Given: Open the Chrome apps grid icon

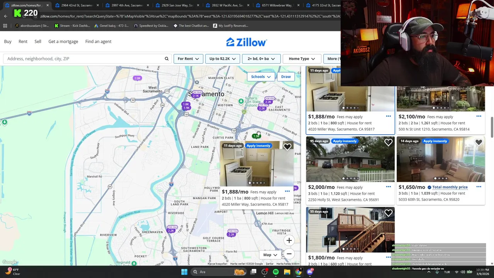Looking at the screenshot, I should pyautogui.click(x=5, y=25).
